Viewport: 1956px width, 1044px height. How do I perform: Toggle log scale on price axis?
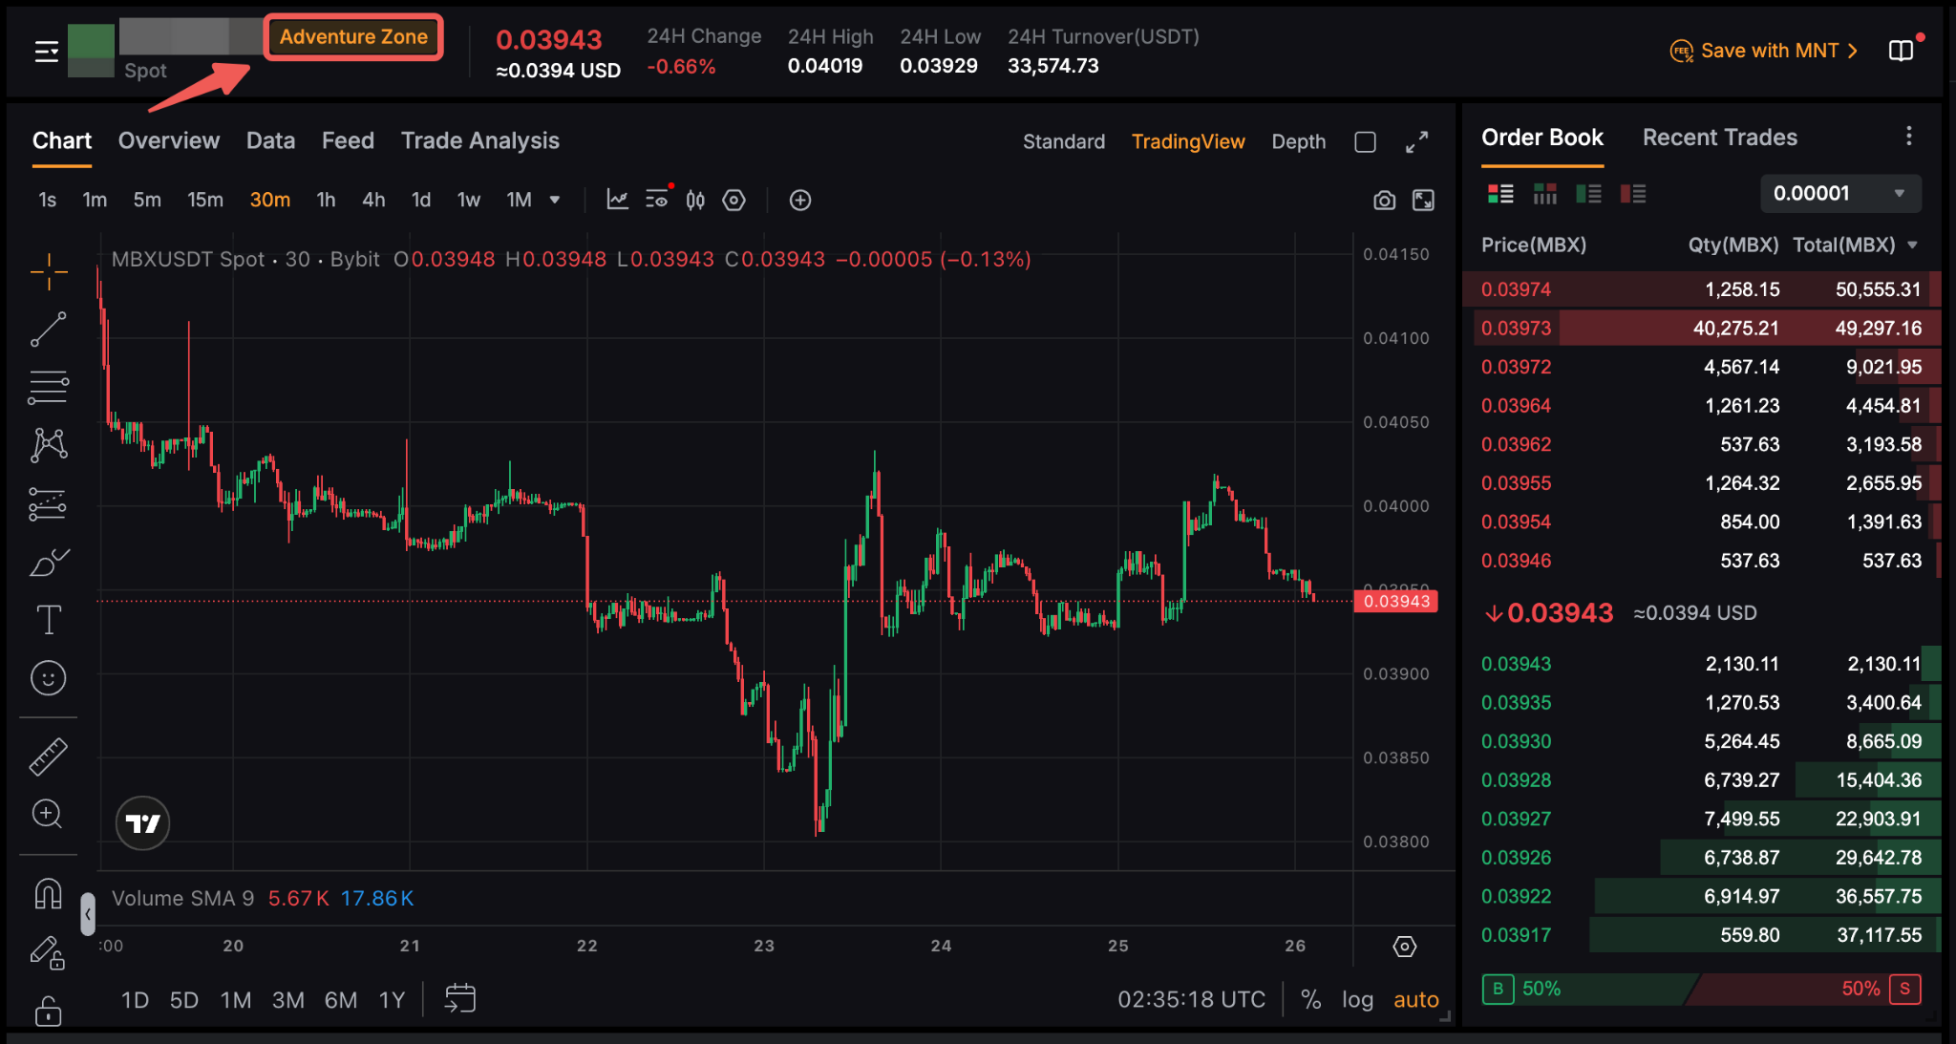click(x=1357, y=1000)
